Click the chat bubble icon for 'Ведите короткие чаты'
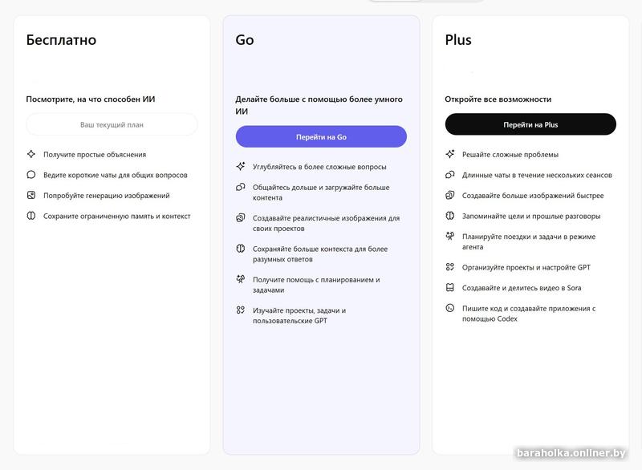Screen dimensions: 642x470 [x=31, y=175]
